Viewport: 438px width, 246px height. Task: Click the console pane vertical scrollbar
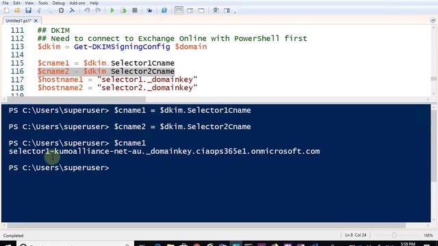433,146
